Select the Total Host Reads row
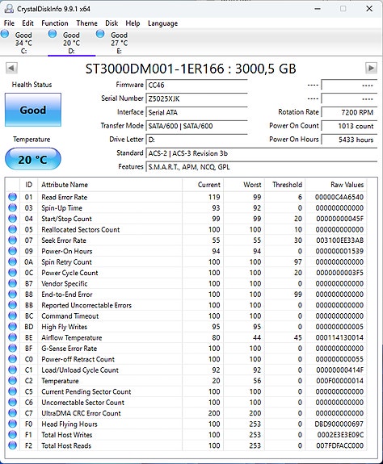This screenshot has height=464, width=383. tap(186, 445)
